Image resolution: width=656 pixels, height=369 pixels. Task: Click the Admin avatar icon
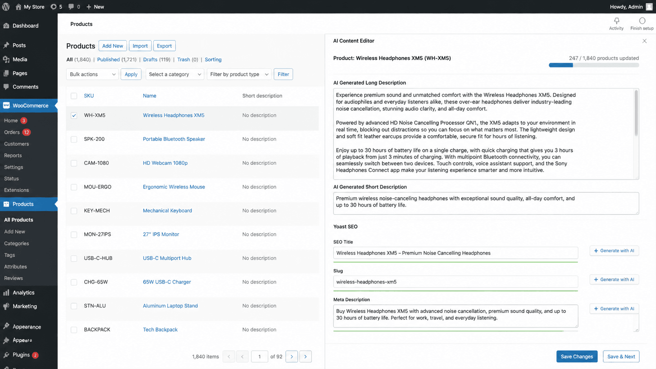click(x=649, y=7)
